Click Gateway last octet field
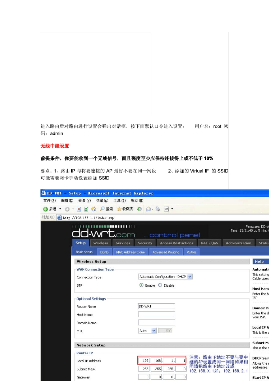269x381 pixels. [181, 377]
